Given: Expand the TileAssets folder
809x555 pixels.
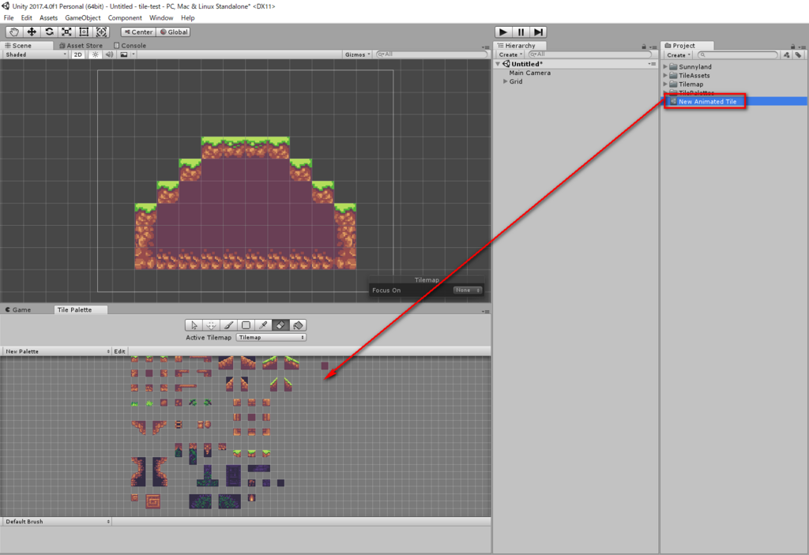Looking at the screenshot, I should pos(665,75).
